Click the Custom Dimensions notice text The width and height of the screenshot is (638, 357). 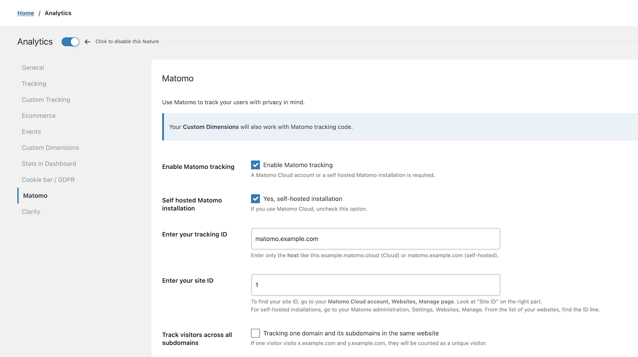(x=261, y=127)
